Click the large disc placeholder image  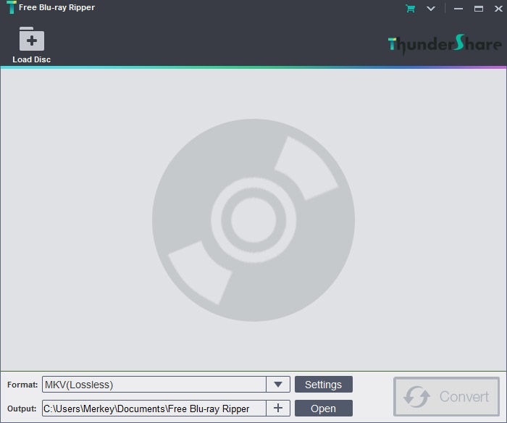(253, 220)
